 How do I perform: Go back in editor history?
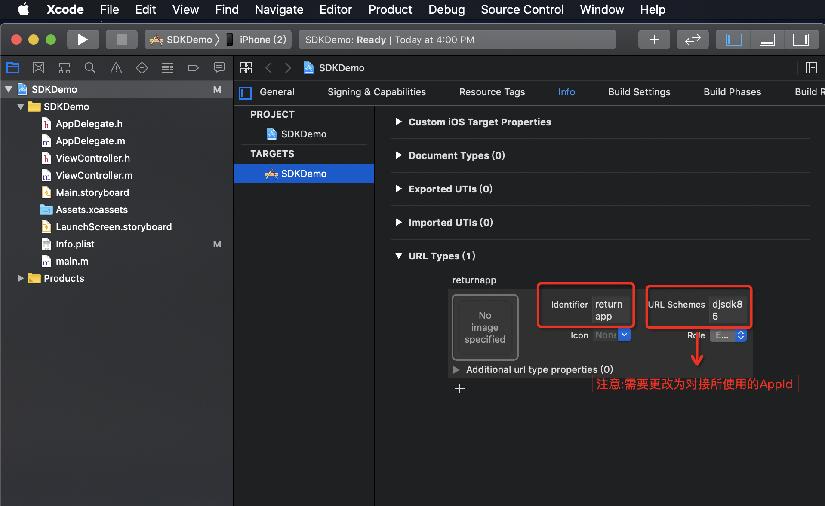tap(268, 68)
